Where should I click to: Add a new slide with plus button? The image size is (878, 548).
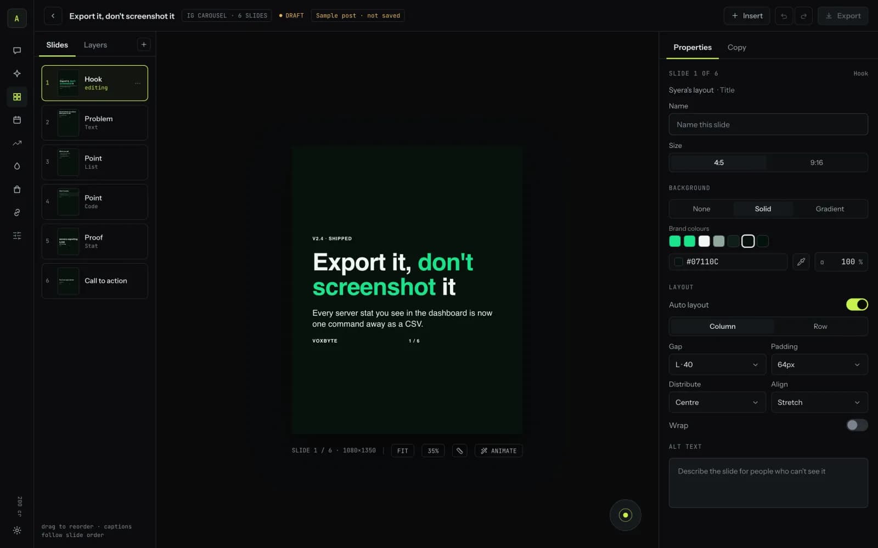pos(144,45)
